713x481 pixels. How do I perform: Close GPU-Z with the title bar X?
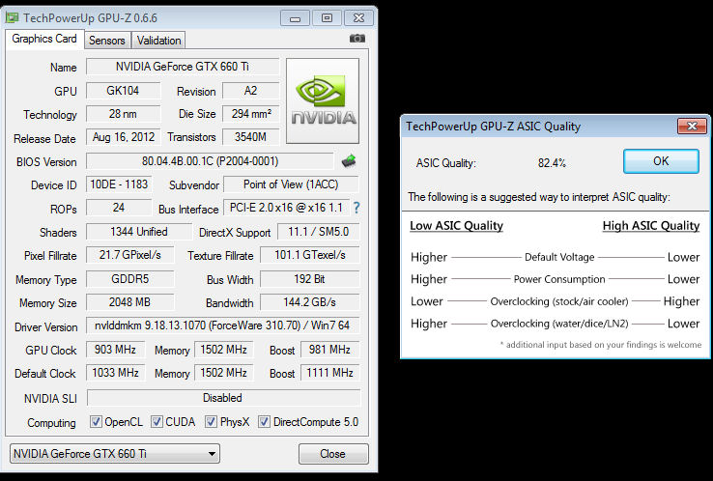coord(358,18)
